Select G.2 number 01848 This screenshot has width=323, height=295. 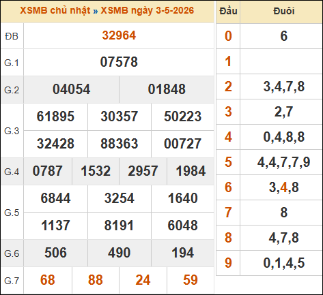(167, 89)
